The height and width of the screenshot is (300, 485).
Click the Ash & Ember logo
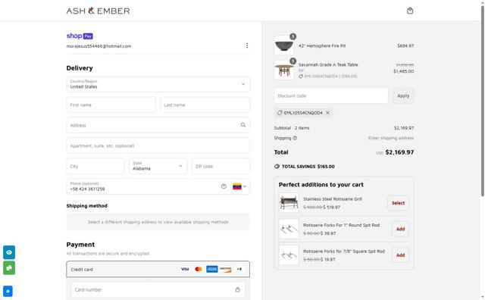point(98,11)
